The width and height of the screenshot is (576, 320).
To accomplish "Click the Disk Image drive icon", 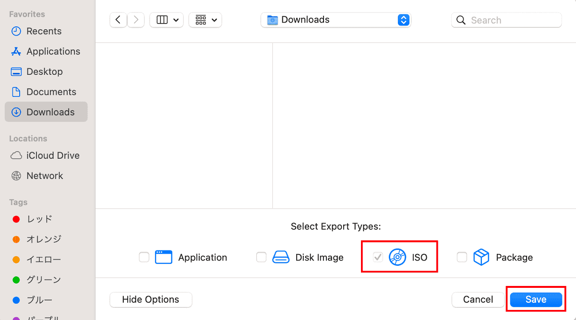I will point(281,257).
